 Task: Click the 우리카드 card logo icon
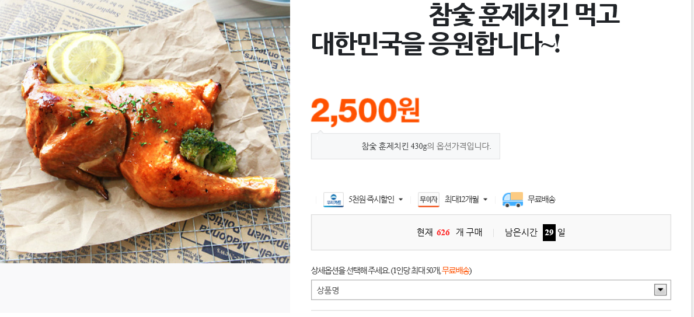[333, 200]
